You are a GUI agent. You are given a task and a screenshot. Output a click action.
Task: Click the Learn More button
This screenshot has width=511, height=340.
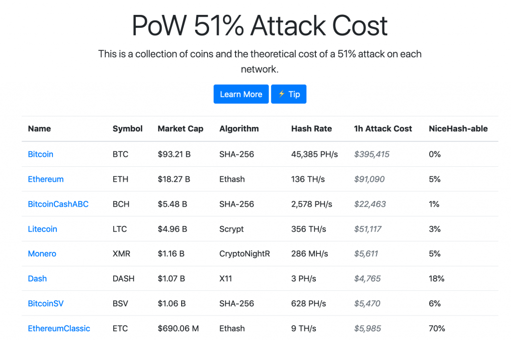[241, 94]
